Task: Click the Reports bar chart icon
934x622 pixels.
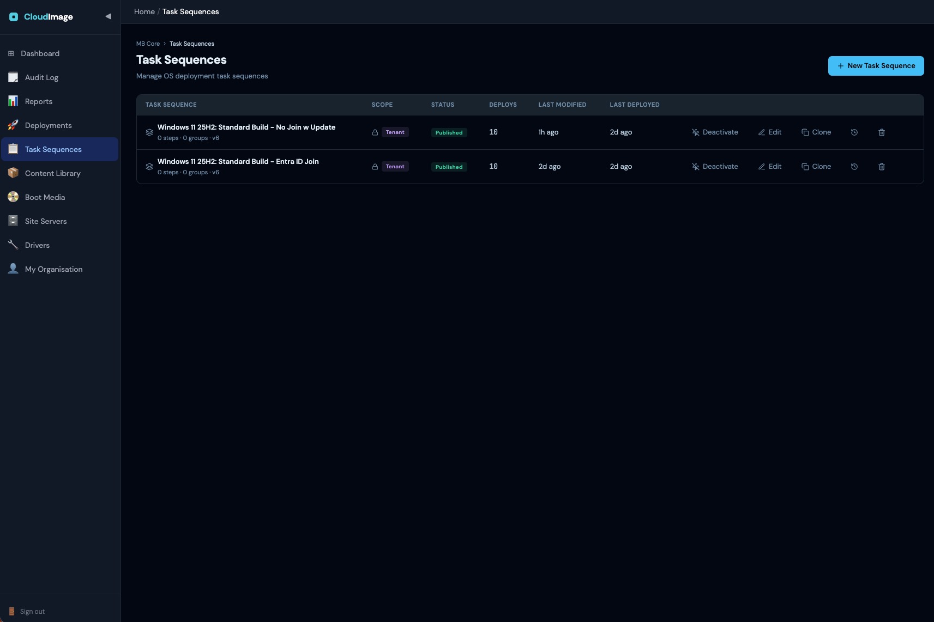Action: [13, 101]
